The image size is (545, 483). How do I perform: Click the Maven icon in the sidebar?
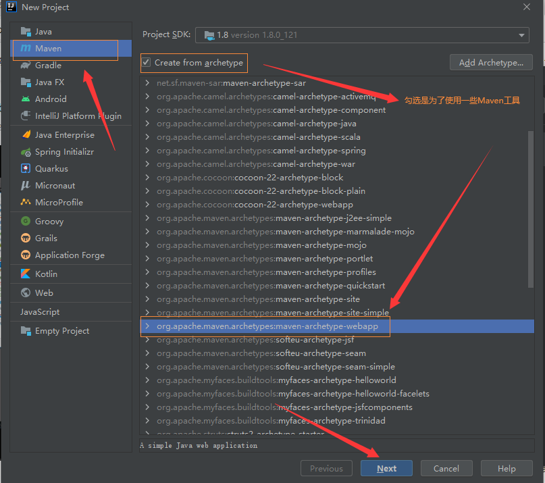(x=26, y=49)
